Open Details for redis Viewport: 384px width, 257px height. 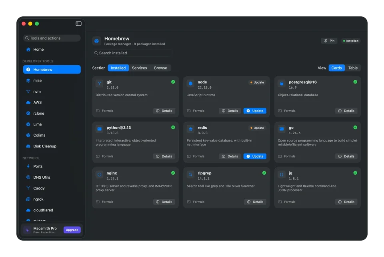[230, 156]
